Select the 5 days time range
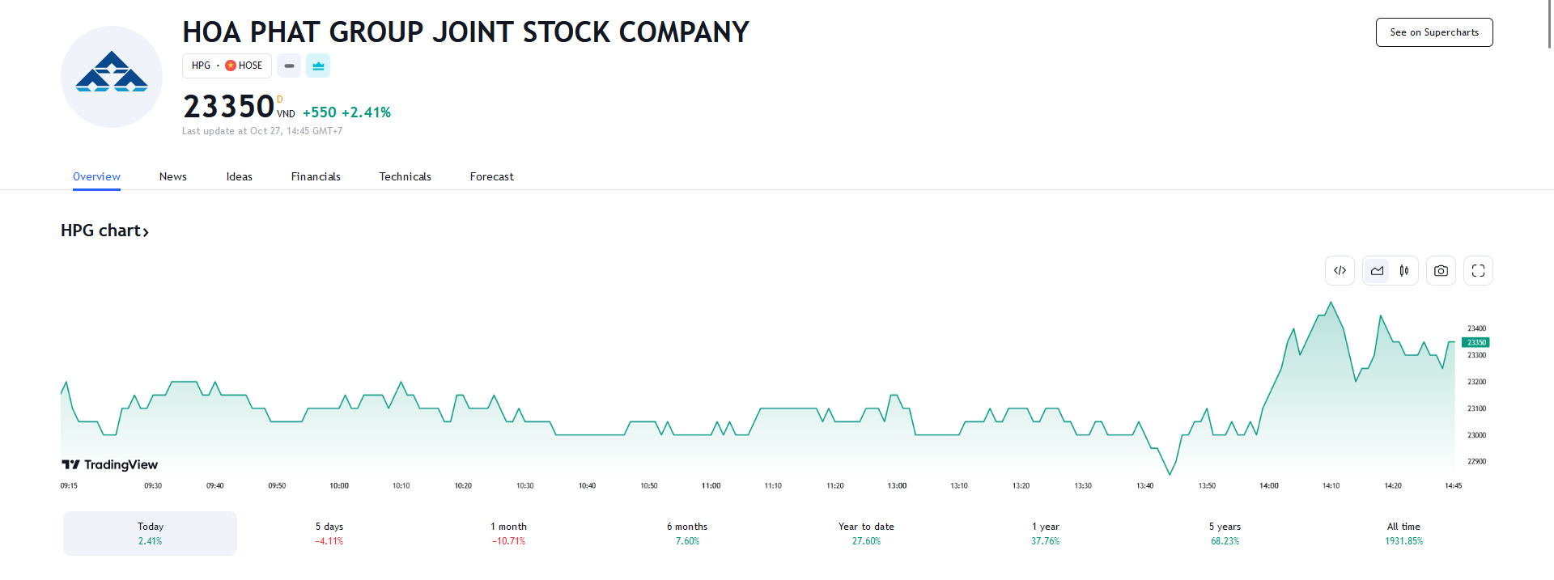Viewport: 1554px width, 580px height. click(329, 533)
